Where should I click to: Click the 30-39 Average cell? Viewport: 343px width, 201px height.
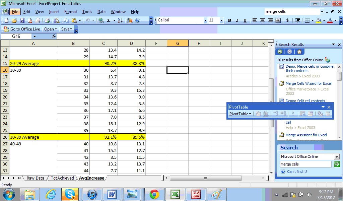click(x=49, y=137)
